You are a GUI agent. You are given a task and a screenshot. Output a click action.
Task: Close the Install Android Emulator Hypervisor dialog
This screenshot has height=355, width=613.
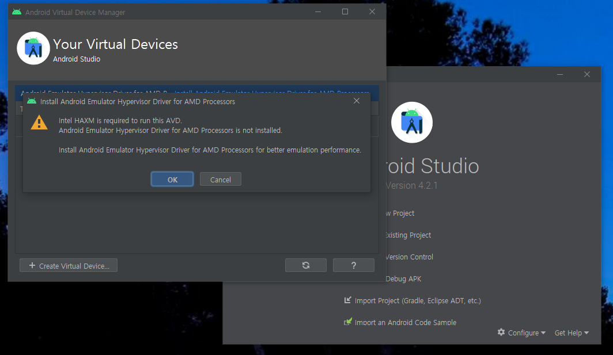[357, 101]
